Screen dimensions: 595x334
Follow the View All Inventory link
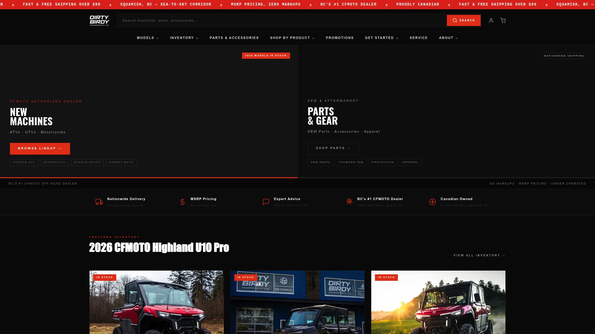(479, 255)
